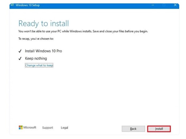Click the Microsoft logo
This screenshot has width=186, height=139.
[27, 128]
